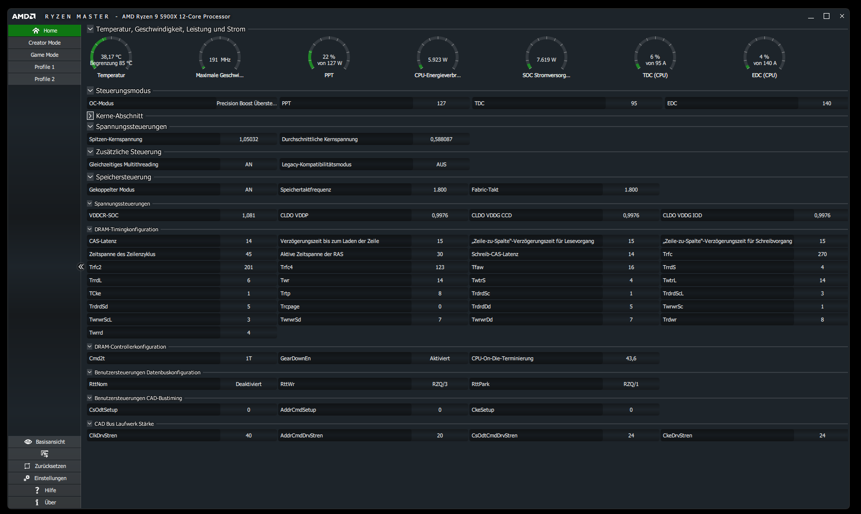Screen dimensions: 861x514
Task: Click the AMD logo in the title bar
Action: (24, 16)
